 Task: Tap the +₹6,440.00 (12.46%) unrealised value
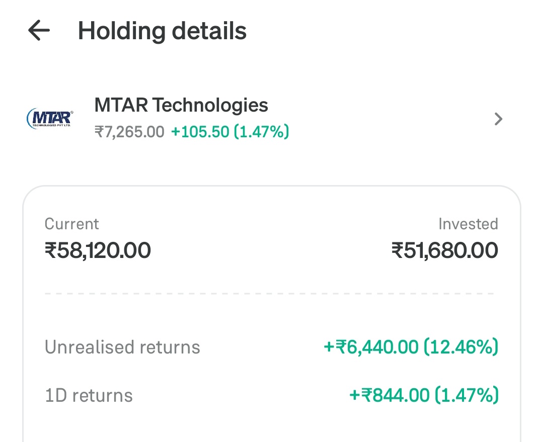pyautogui.click(x=411, y=346)
